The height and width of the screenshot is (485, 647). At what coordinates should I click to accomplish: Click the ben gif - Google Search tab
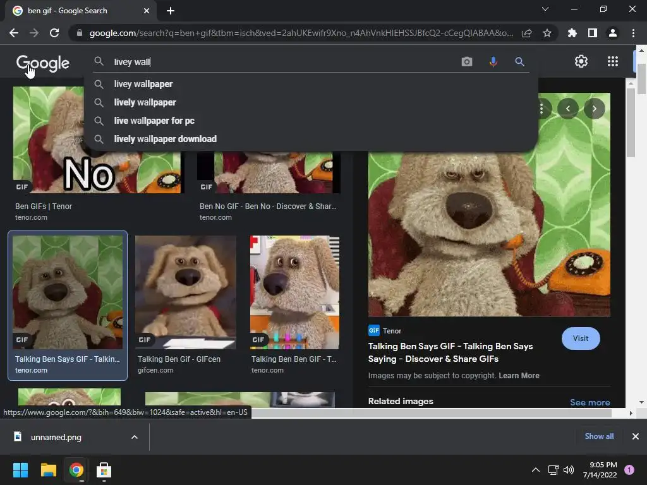80,11
